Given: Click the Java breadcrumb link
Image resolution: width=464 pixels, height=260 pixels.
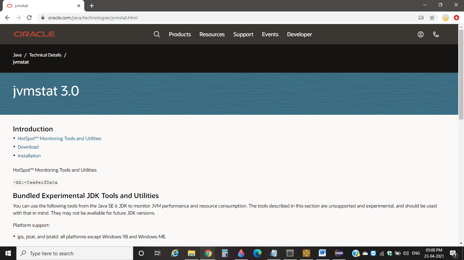Looking at the screenshot, I should (x=17, y=55).
